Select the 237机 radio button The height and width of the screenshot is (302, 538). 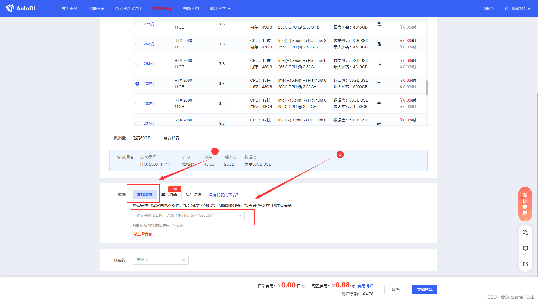[x=137, y=123]
